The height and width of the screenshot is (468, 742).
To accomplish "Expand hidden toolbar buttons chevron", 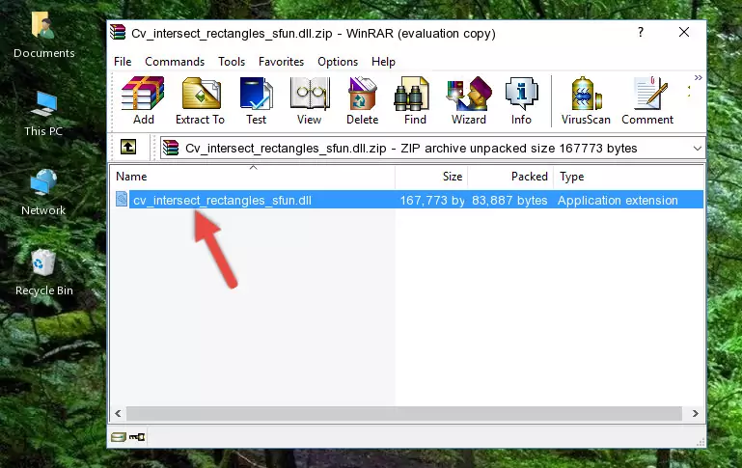I will tap(698, 77).
